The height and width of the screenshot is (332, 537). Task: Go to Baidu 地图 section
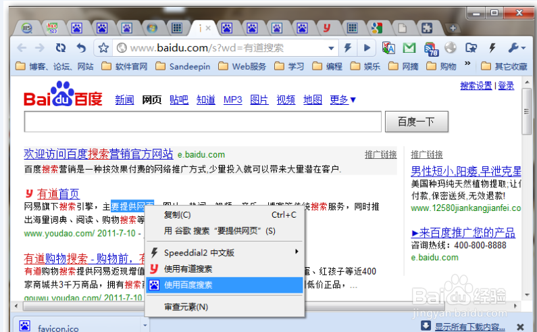click(312, 100)
